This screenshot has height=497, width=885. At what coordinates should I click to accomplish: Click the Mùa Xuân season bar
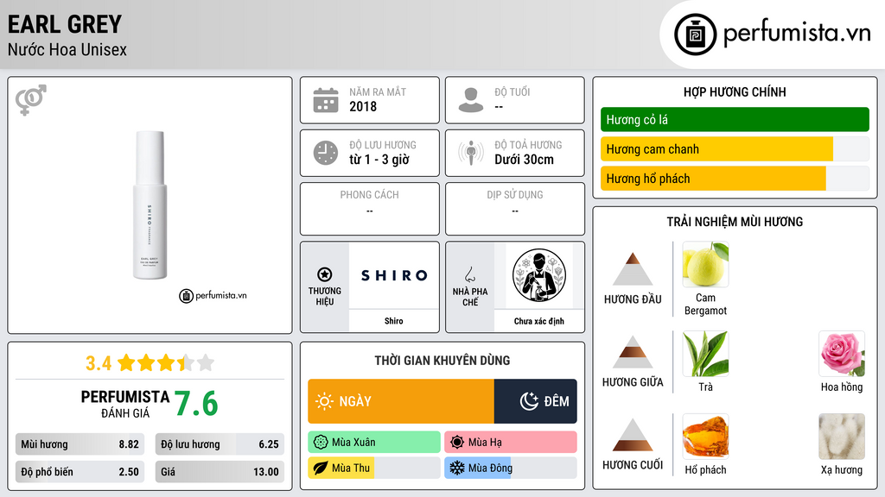tap(374, 443)
